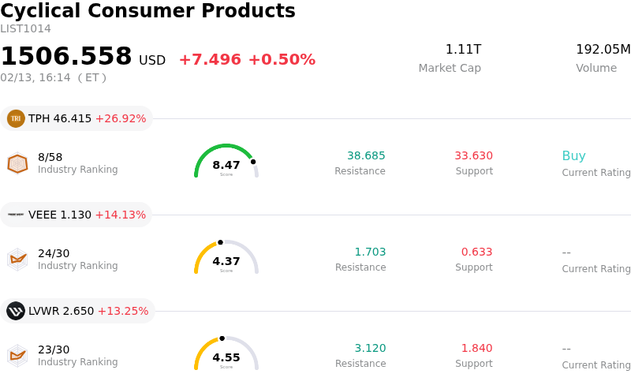Click the VEEE company logo icon
The height and width of the screenshot is (385, 631).
[16, 215]
